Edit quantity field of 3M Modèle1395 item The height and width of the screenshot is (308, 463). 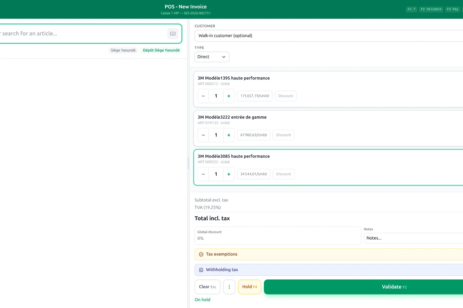[x=216, y=96]
